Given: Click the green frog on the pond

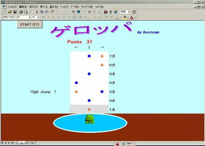Looking at the screenshot, I should click(x=89, y=119).
